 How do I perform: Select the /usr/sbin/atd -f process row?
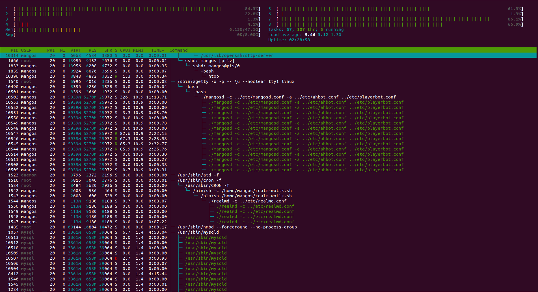tap(268, 175)
